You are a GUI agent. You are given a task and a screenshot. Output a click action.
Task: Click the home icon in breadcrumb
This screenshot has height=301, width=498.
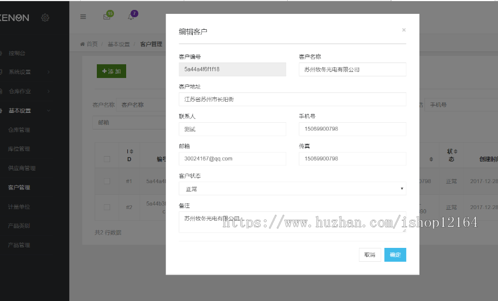(82, 44)
